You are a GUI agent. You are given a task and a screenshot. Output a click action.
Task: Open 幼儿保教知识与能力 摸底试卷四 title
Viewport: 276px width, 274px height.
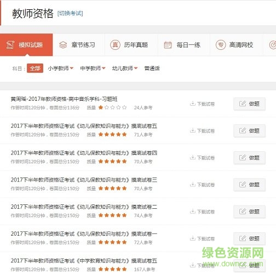[84, 153]
